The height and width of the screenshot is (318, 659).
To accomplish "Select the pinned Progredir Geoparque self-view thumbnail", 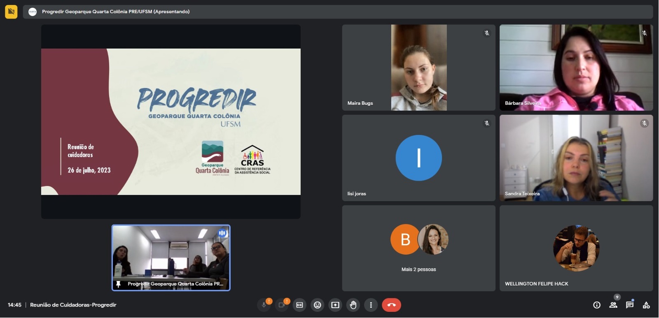I will (171, 258).
